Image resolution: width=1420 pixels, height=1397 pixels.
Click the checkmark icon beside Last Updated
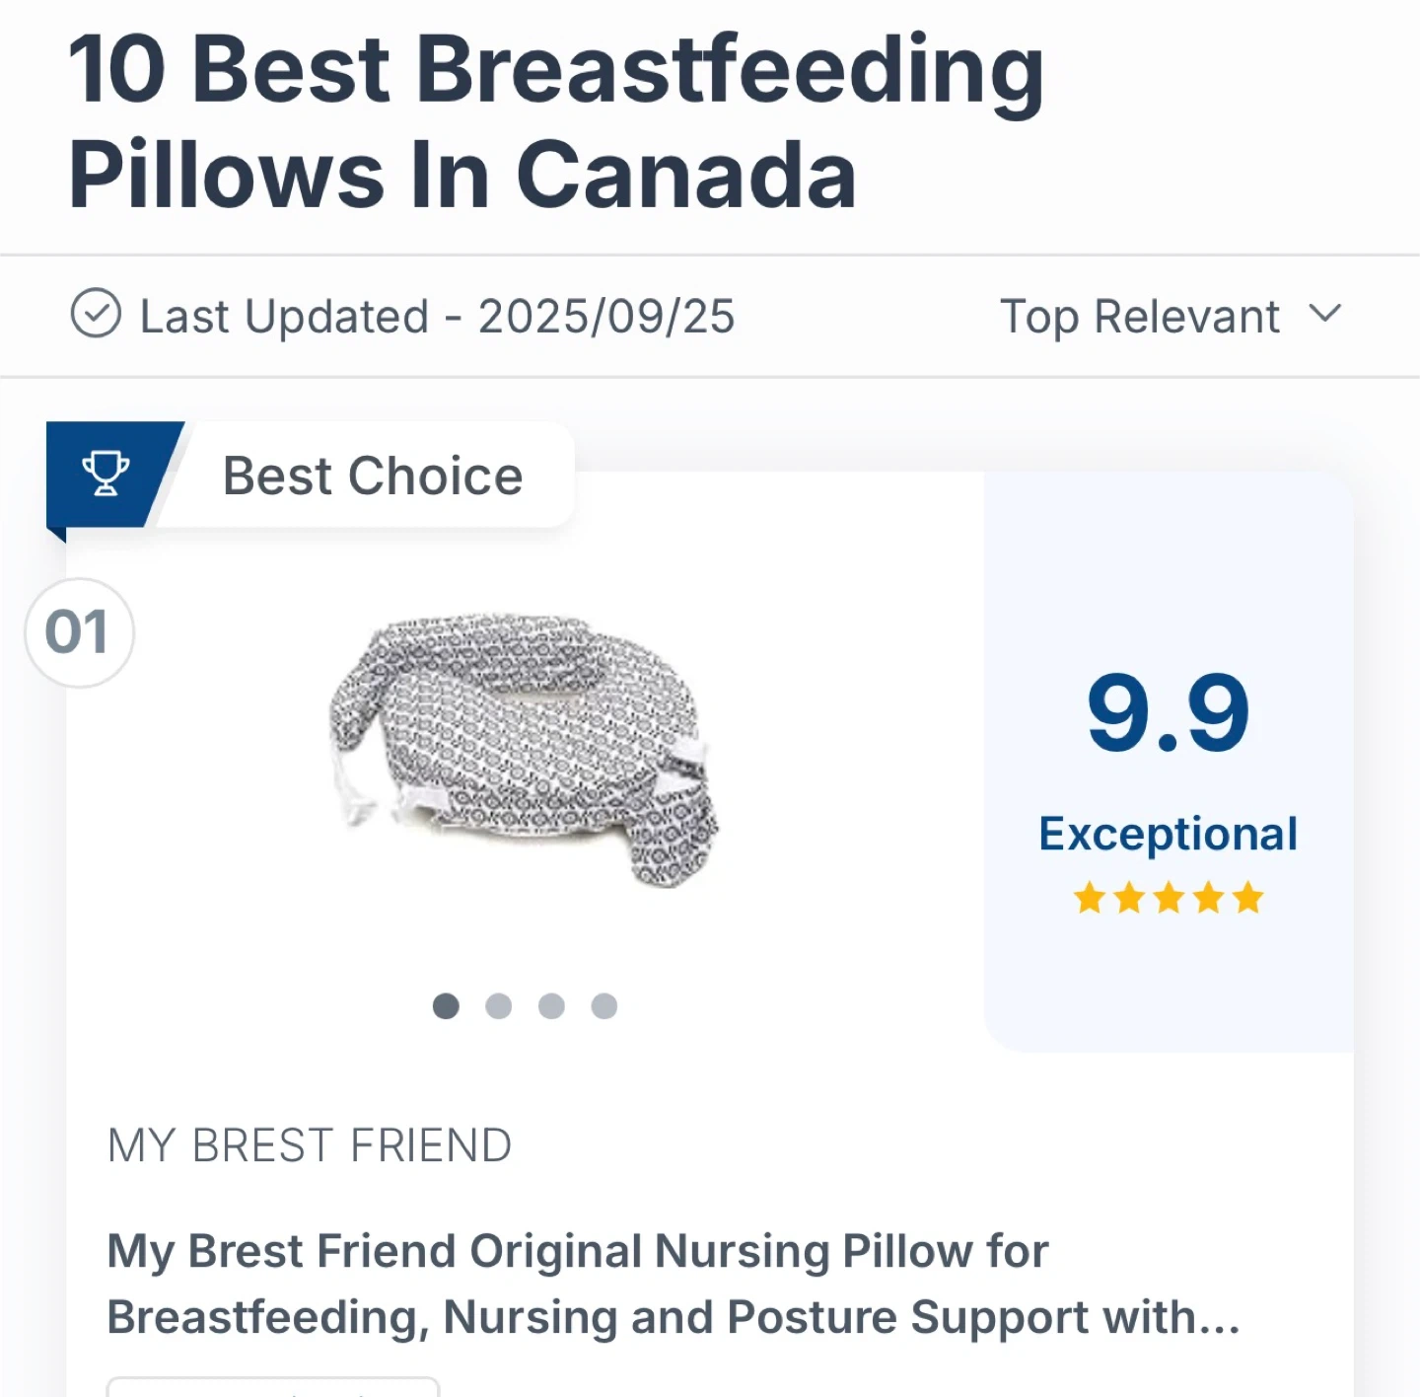point(96,315)
